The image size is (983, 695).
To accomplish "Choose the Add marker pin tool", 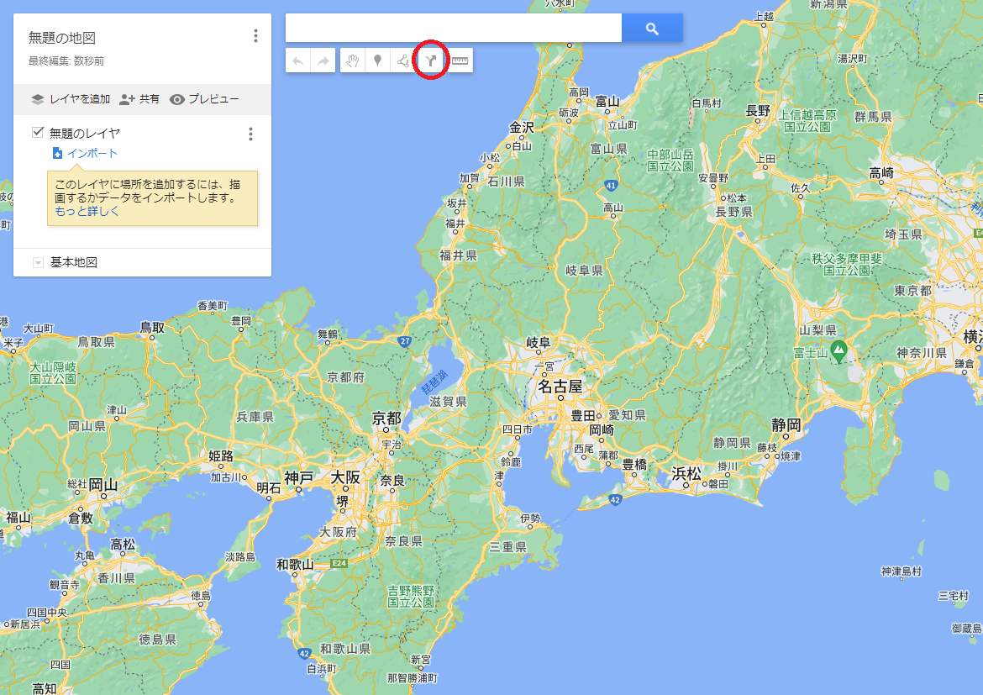I will pyautogui.click(x=377, y=61).
